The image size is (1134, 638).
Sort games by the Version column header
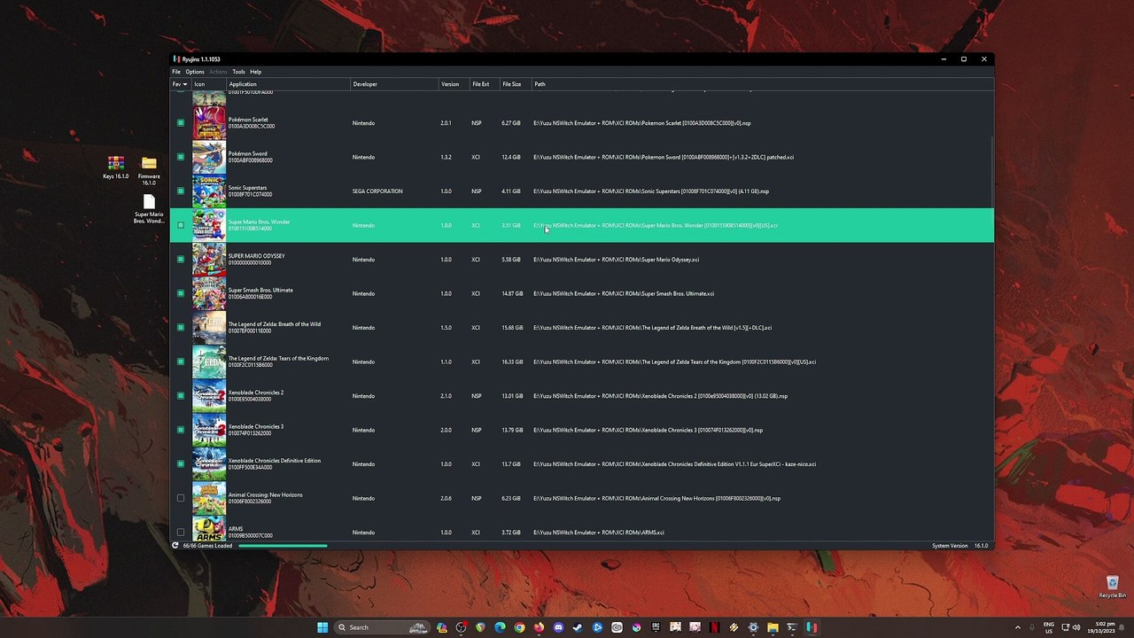pos(454,84)
